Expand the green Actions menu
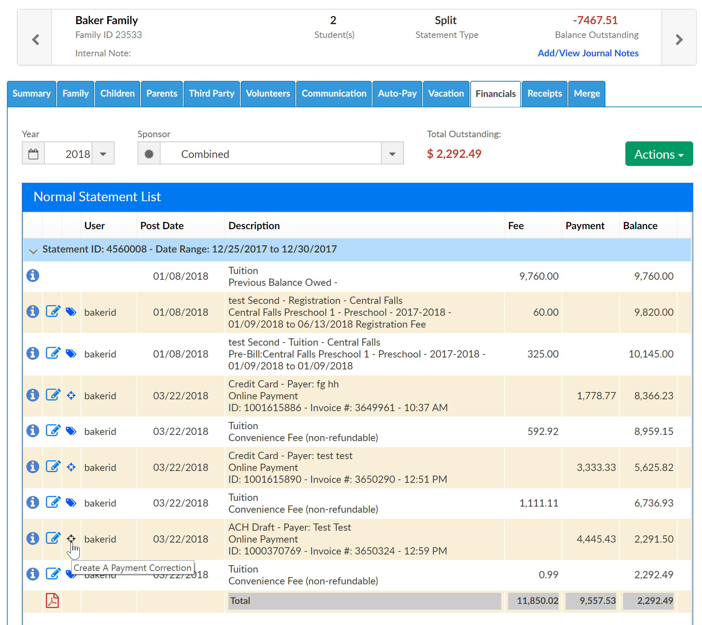 click(x=659, y=154)
